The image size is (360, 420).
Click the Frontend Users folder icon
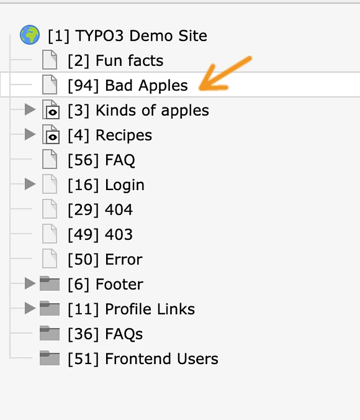(50, 359)
